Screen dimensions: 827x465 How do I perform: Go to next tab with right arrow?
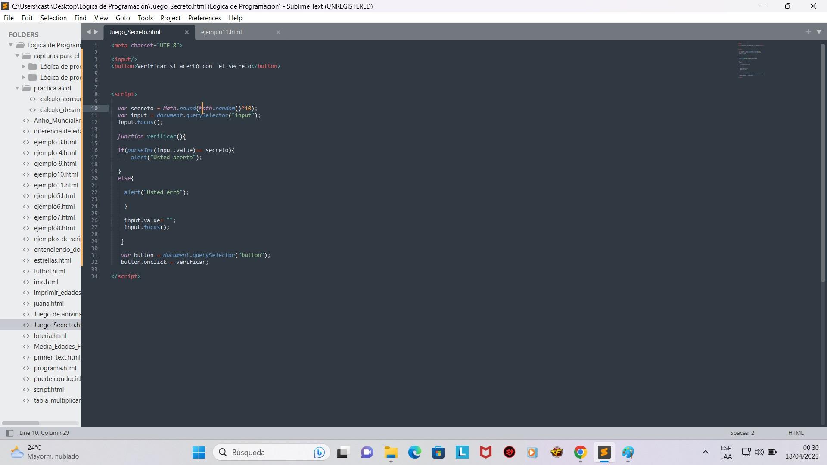(96, 32)
